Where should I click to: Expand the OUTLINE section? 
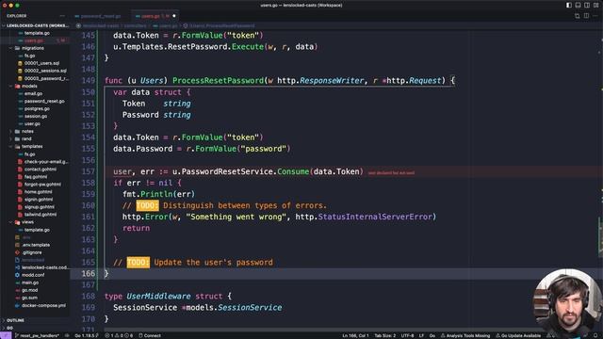[x=15, y=320]
